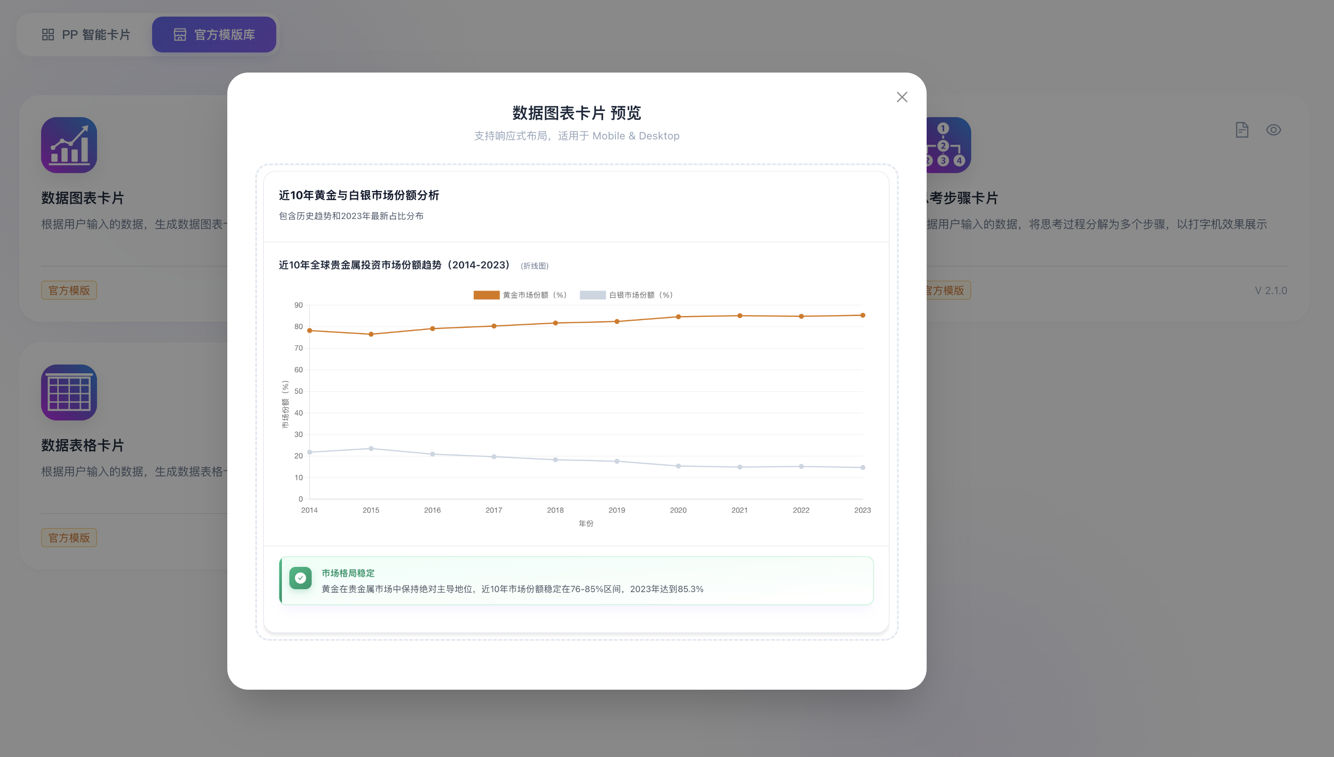The image size is (1334, 757).
Task: Click the store icon in 官方模版库 tab
Action: (x=180, y=35)
